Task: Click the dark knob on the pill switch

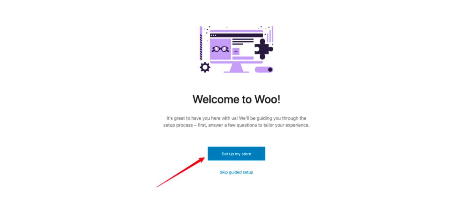Action: click(270, 70)
